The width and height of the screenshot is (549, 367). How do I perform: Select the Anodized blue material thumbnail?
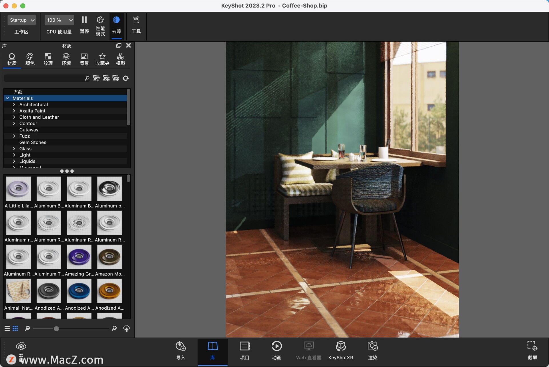(79, 291)
